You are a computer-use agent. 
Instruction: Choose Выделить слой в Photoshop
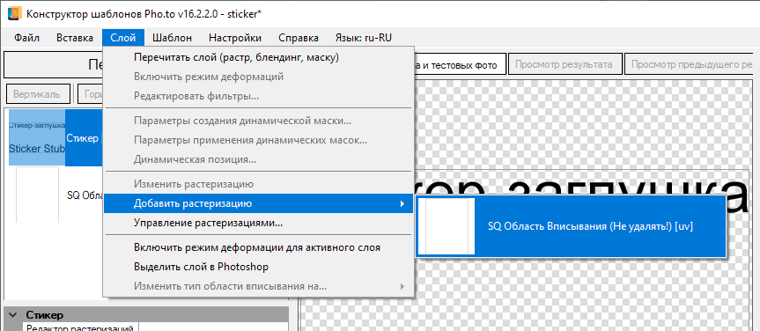click(x=258, y=267)
